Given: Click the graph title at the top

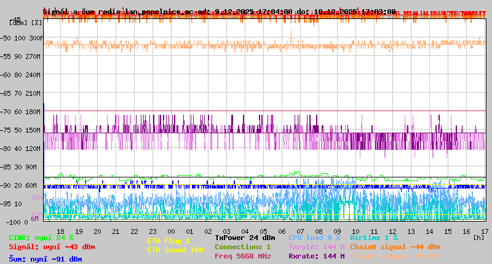Looking at the screenshot, I should pyautogui.click(x=219, y=12).
